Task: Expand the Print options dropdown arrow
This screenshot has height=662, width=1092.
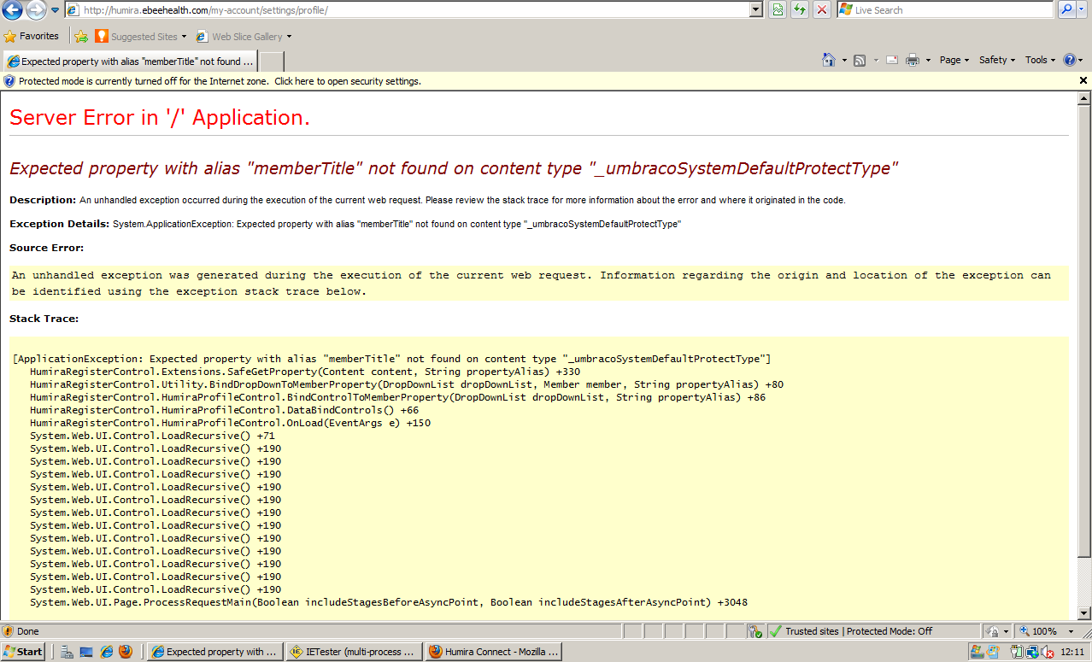Action: (928, 61)
